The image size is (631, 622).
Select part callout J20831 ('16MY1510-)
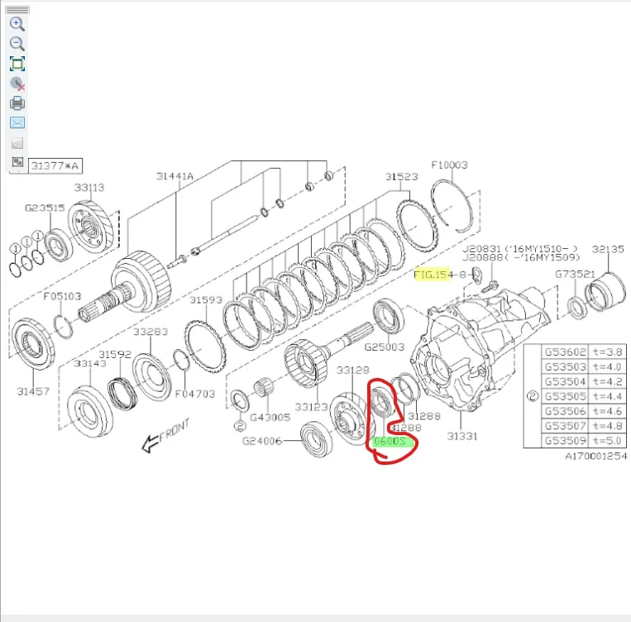point(520,249)
